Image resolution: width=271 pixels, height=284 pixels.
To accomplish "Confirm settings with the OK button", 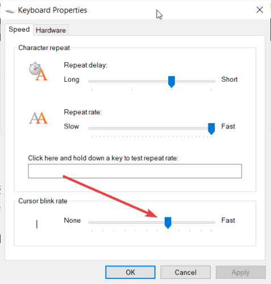I will pyautogui.click(x=130, y=272).
